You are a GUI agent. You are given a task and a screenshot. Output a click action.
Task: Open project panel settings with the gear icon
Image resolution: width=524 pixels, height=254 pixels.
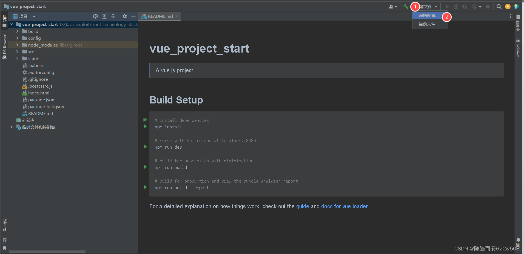tap(125, 16)
